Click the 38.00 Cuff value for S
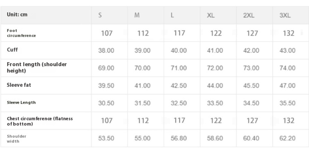The image size is (309, 150). click(106, 51)
